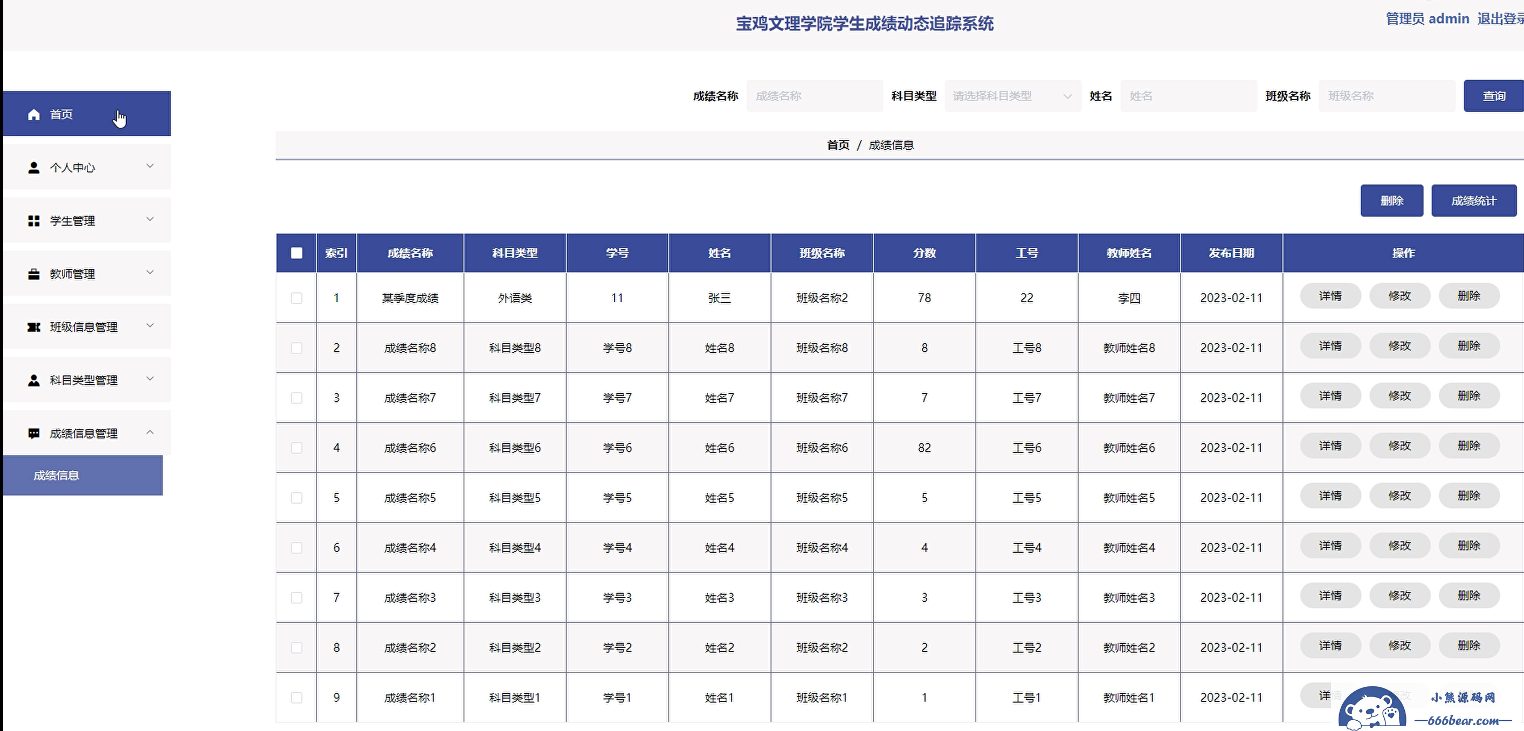Expand the 教师管理 chevron
This screenshot has width=1524, height=731.
pos(150,273)
